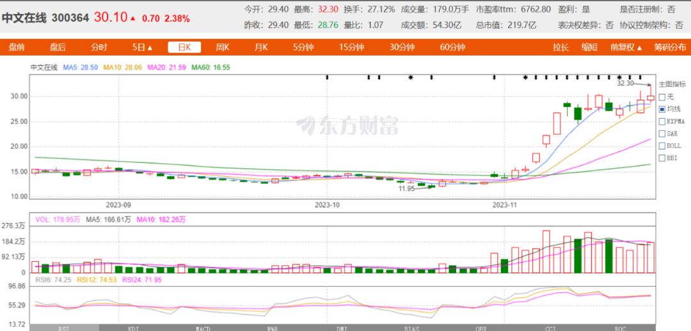Open the 筹码分布 chip distribution panel
The height and width of the screenshot is (331, 691).
[x=670, y=47]
